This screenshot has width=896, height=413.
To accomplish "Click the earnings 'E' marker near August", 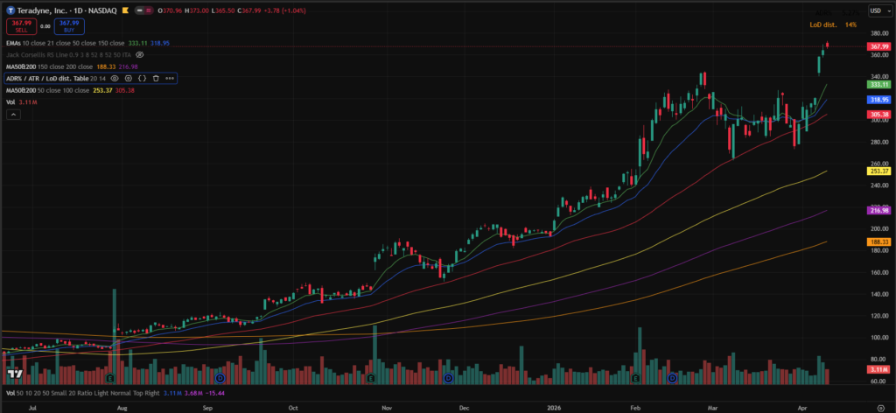I will point(110,379).
